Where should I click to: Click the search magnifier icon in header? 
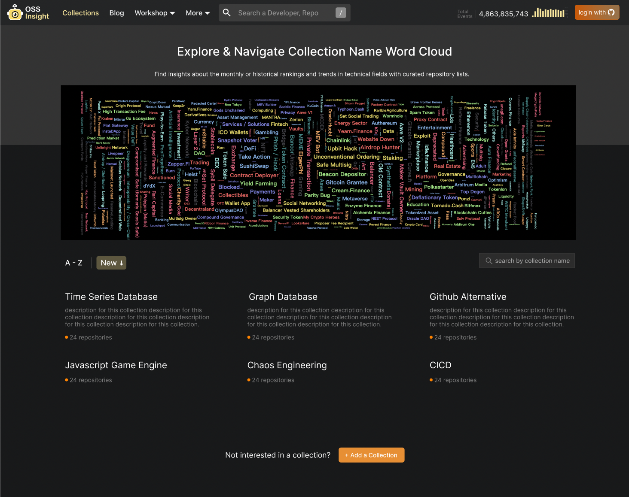[x=227, y=13]
